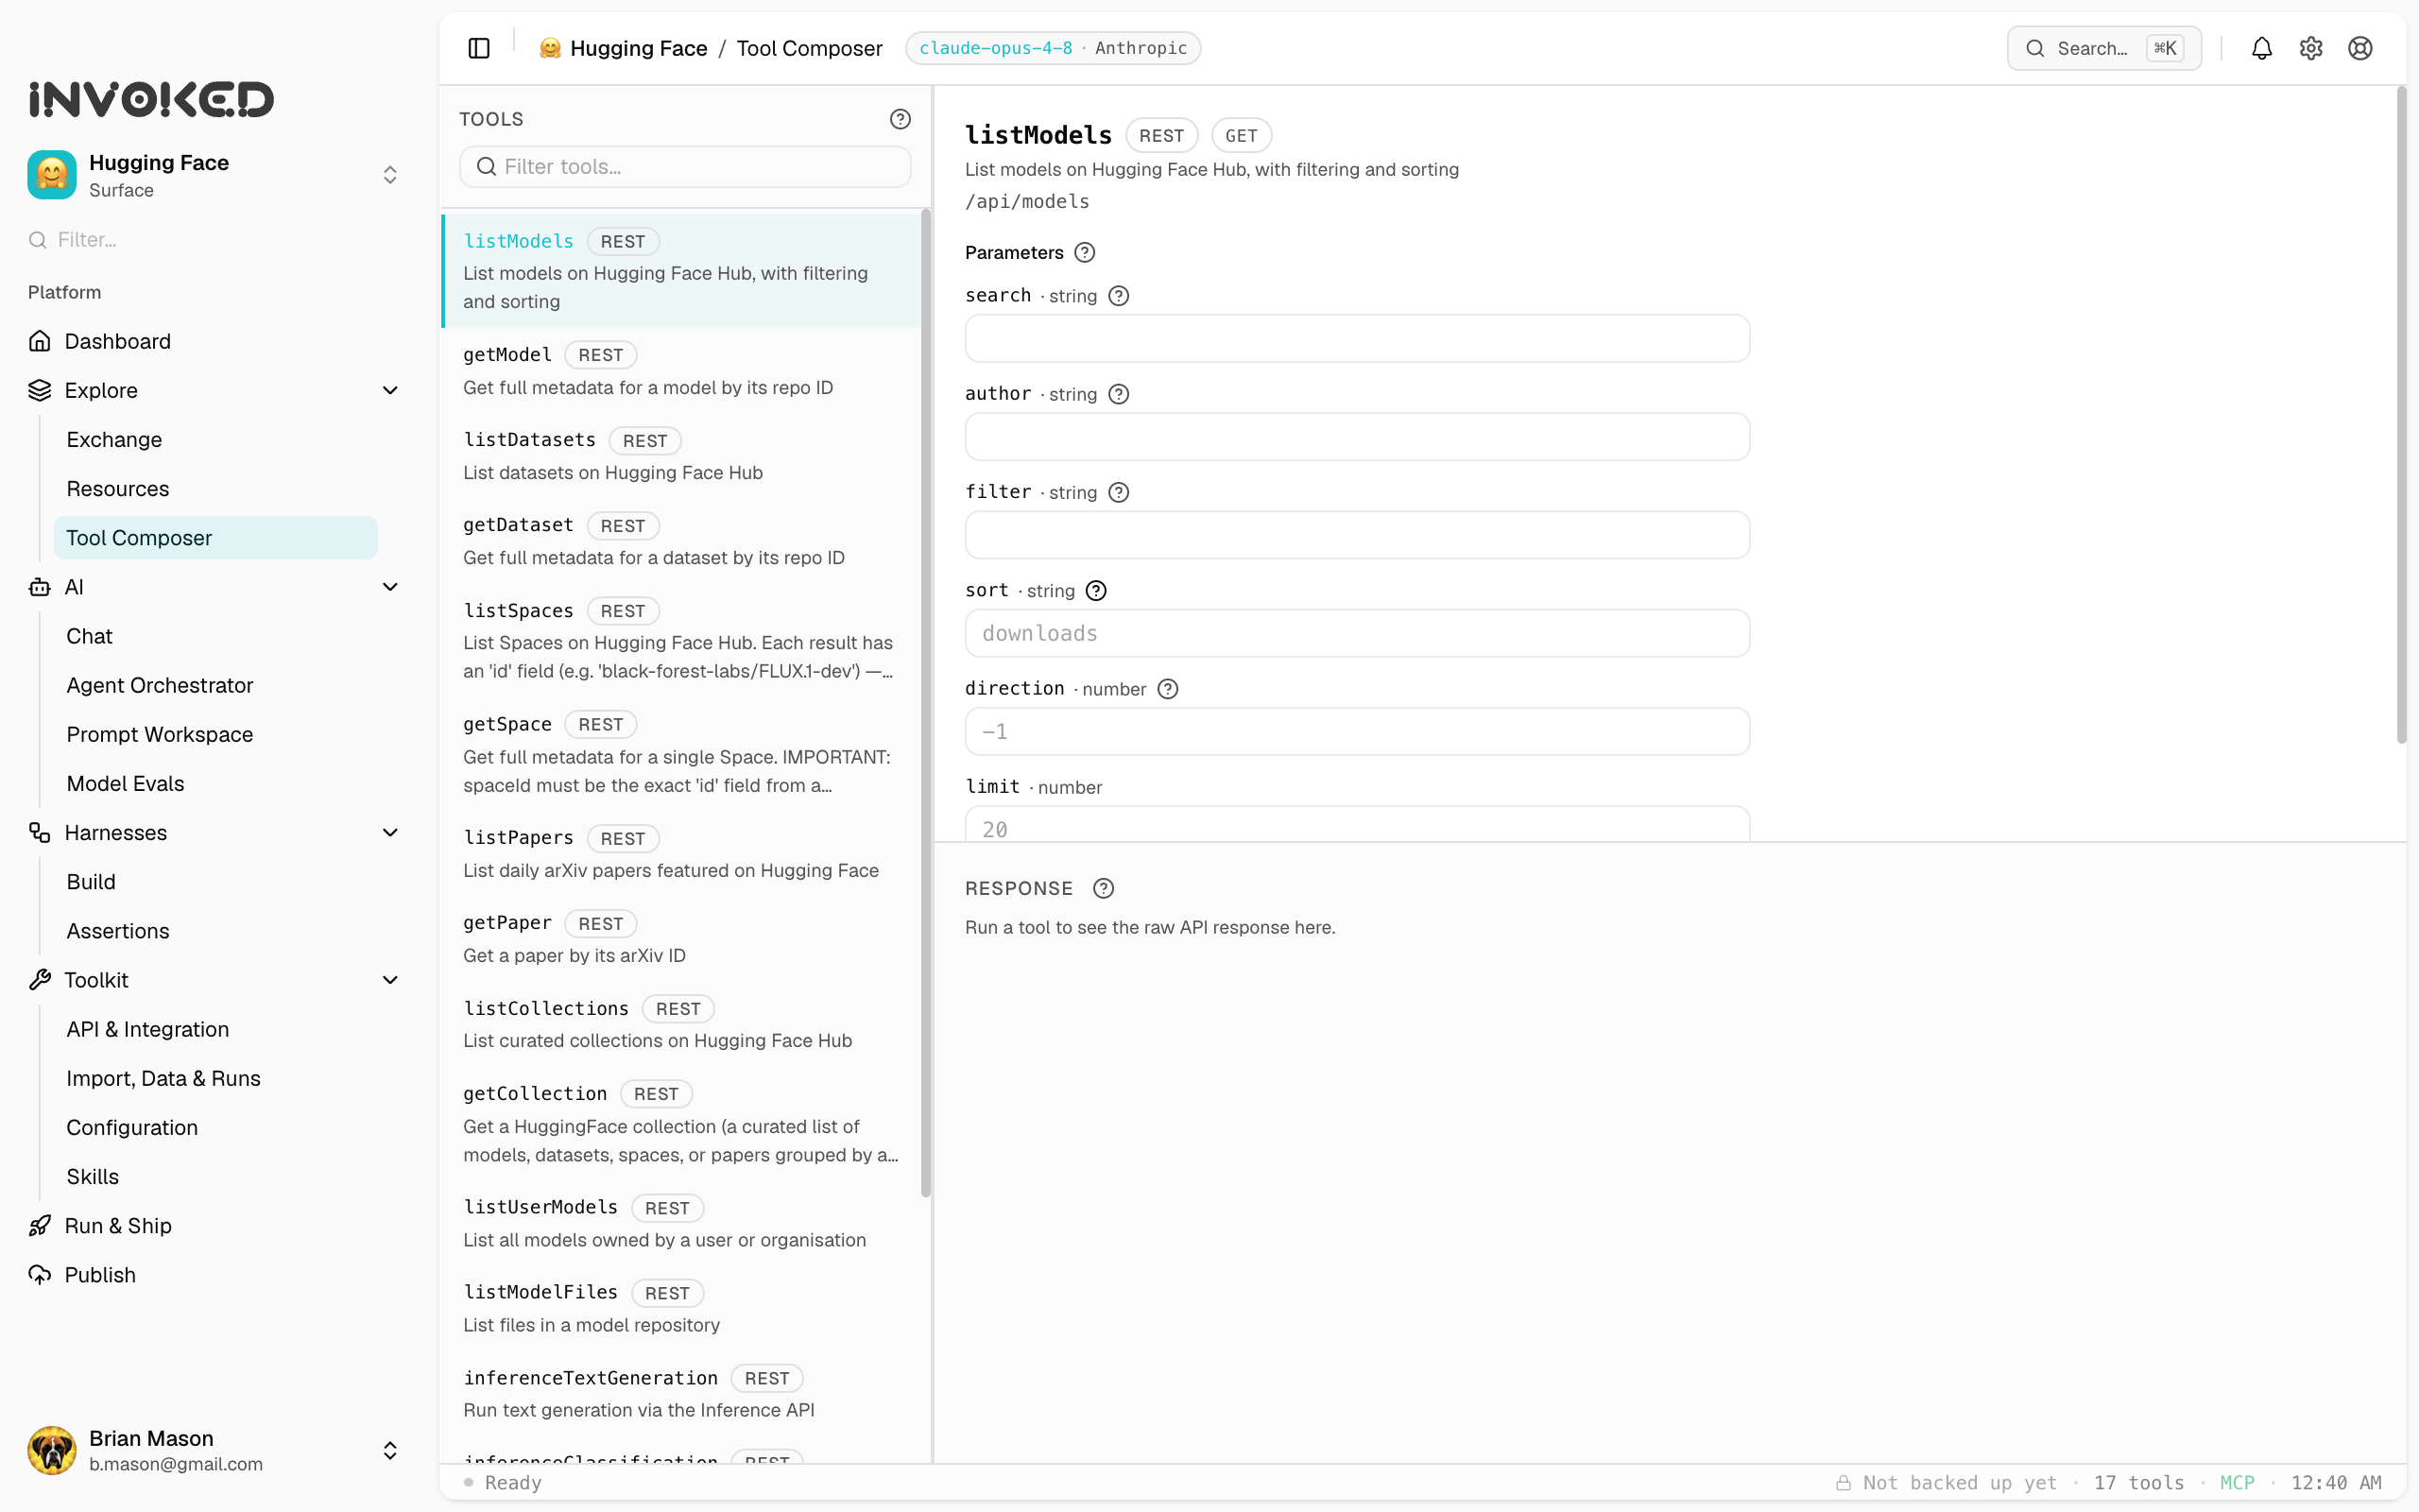The image size is (2419, 1512).
Task: Click the author parameter field
Action: point(1357,437)
